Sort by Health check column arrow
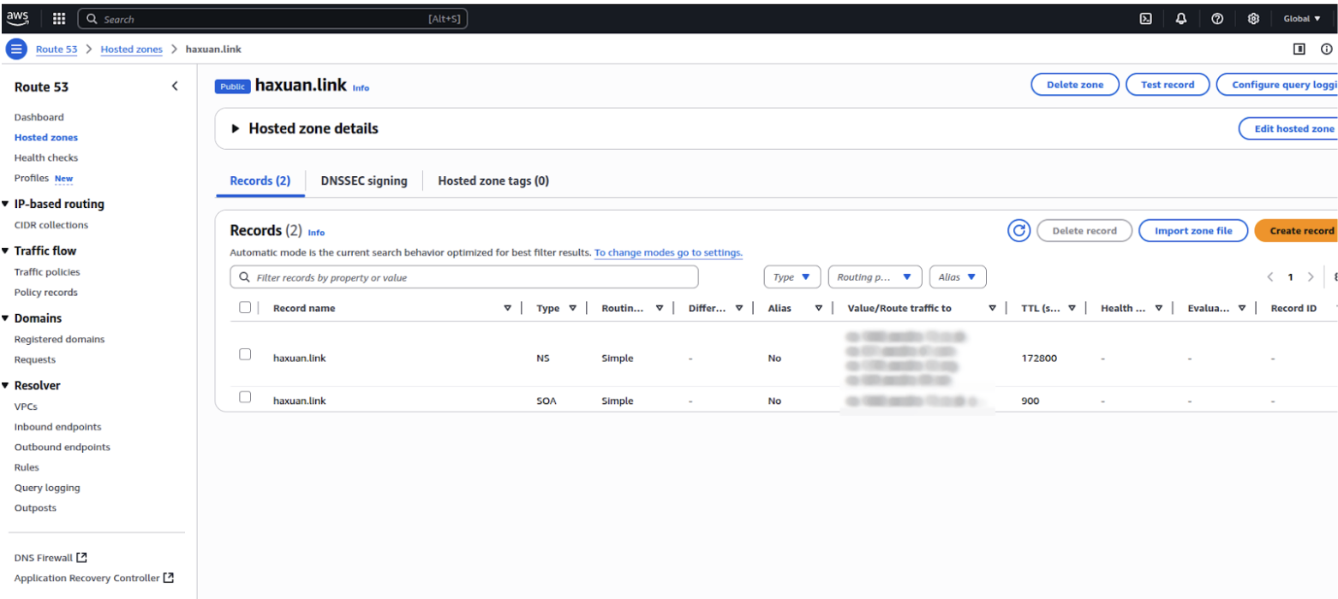The width and height of the screenshot is (1338, 599). coord(1158,308)
